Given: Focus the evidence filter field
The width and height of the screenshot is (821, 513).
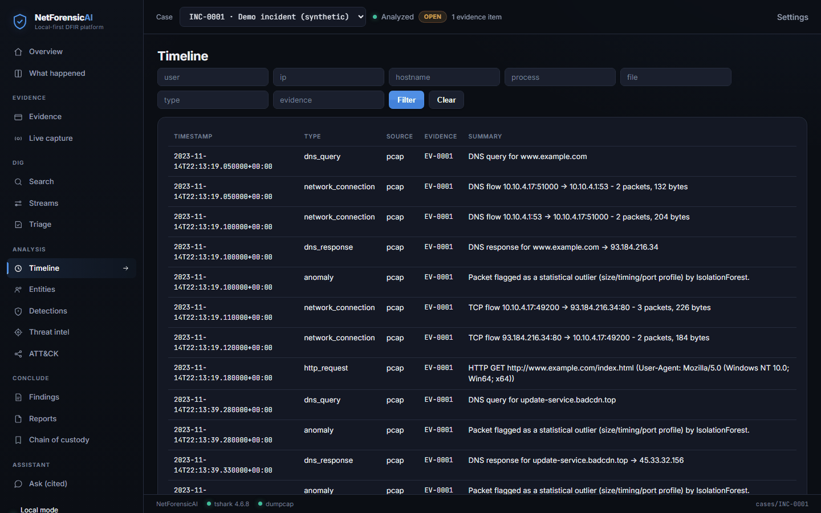Looking at the screenshot, I should tap(328, 100).
